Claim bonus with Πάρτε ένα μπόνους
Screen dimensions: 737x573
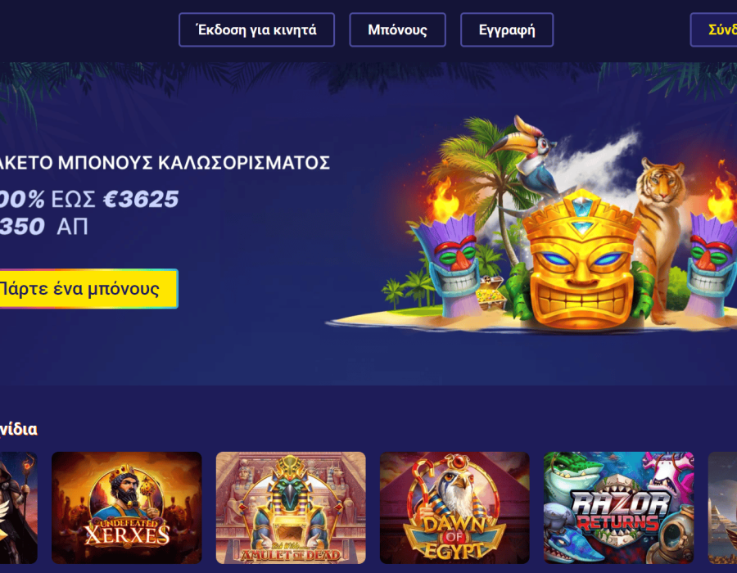click(x=88, y=288)
